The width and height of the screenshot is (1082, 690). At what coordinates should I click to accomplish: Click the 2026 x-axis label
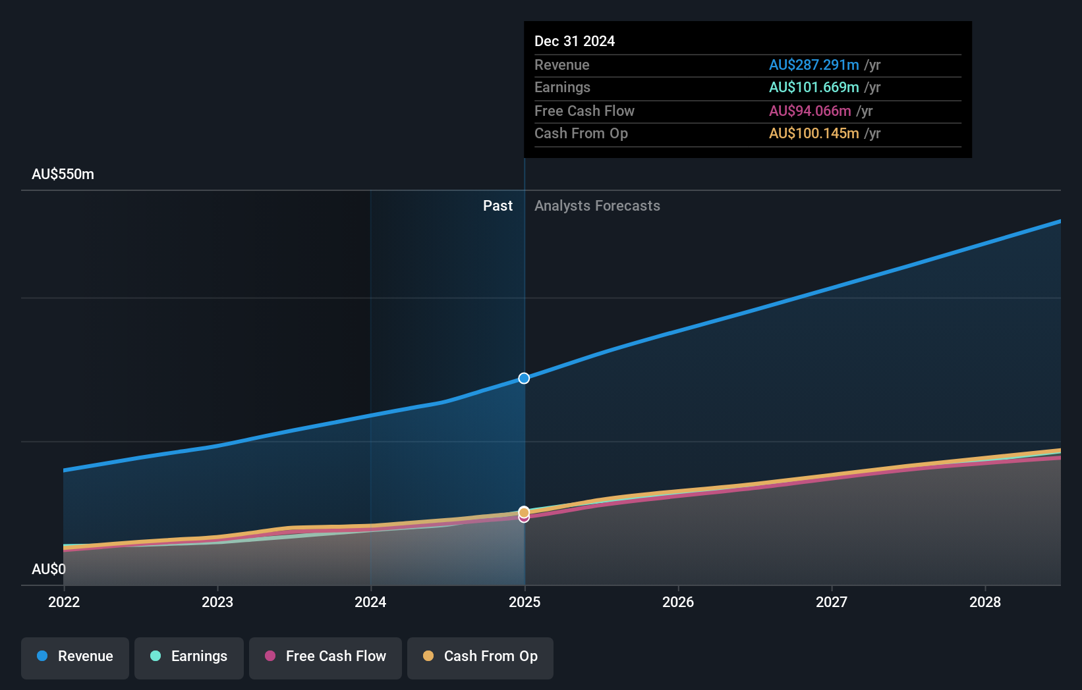(x=678, y=602)
